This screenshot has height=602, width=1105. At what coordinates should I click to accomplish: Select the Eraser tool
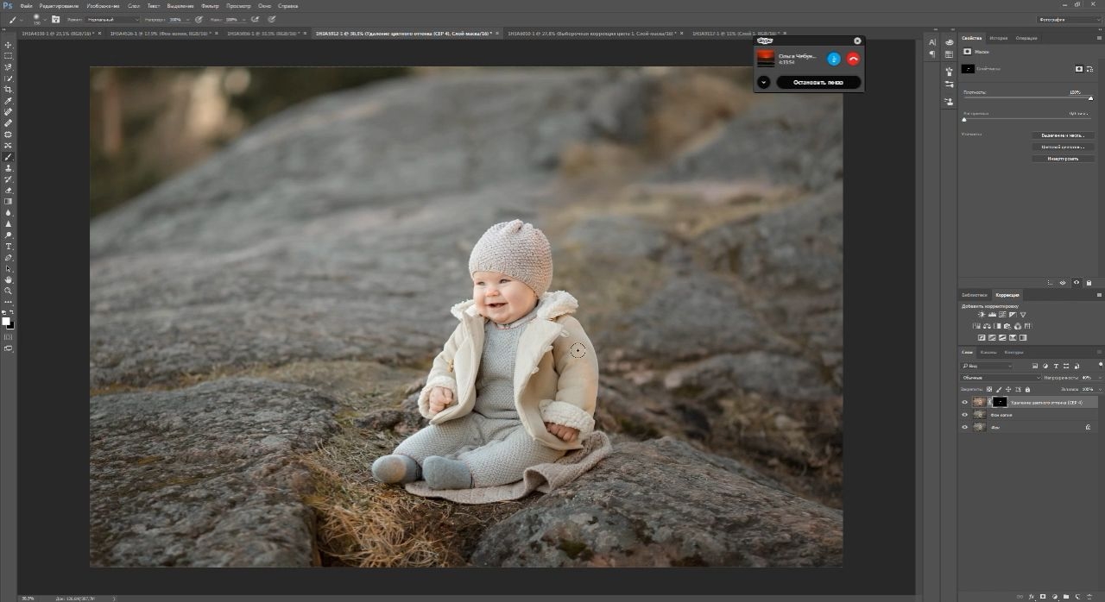[9, 191]
